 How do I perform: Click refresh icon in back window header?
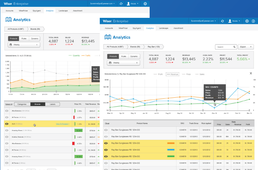121,4
